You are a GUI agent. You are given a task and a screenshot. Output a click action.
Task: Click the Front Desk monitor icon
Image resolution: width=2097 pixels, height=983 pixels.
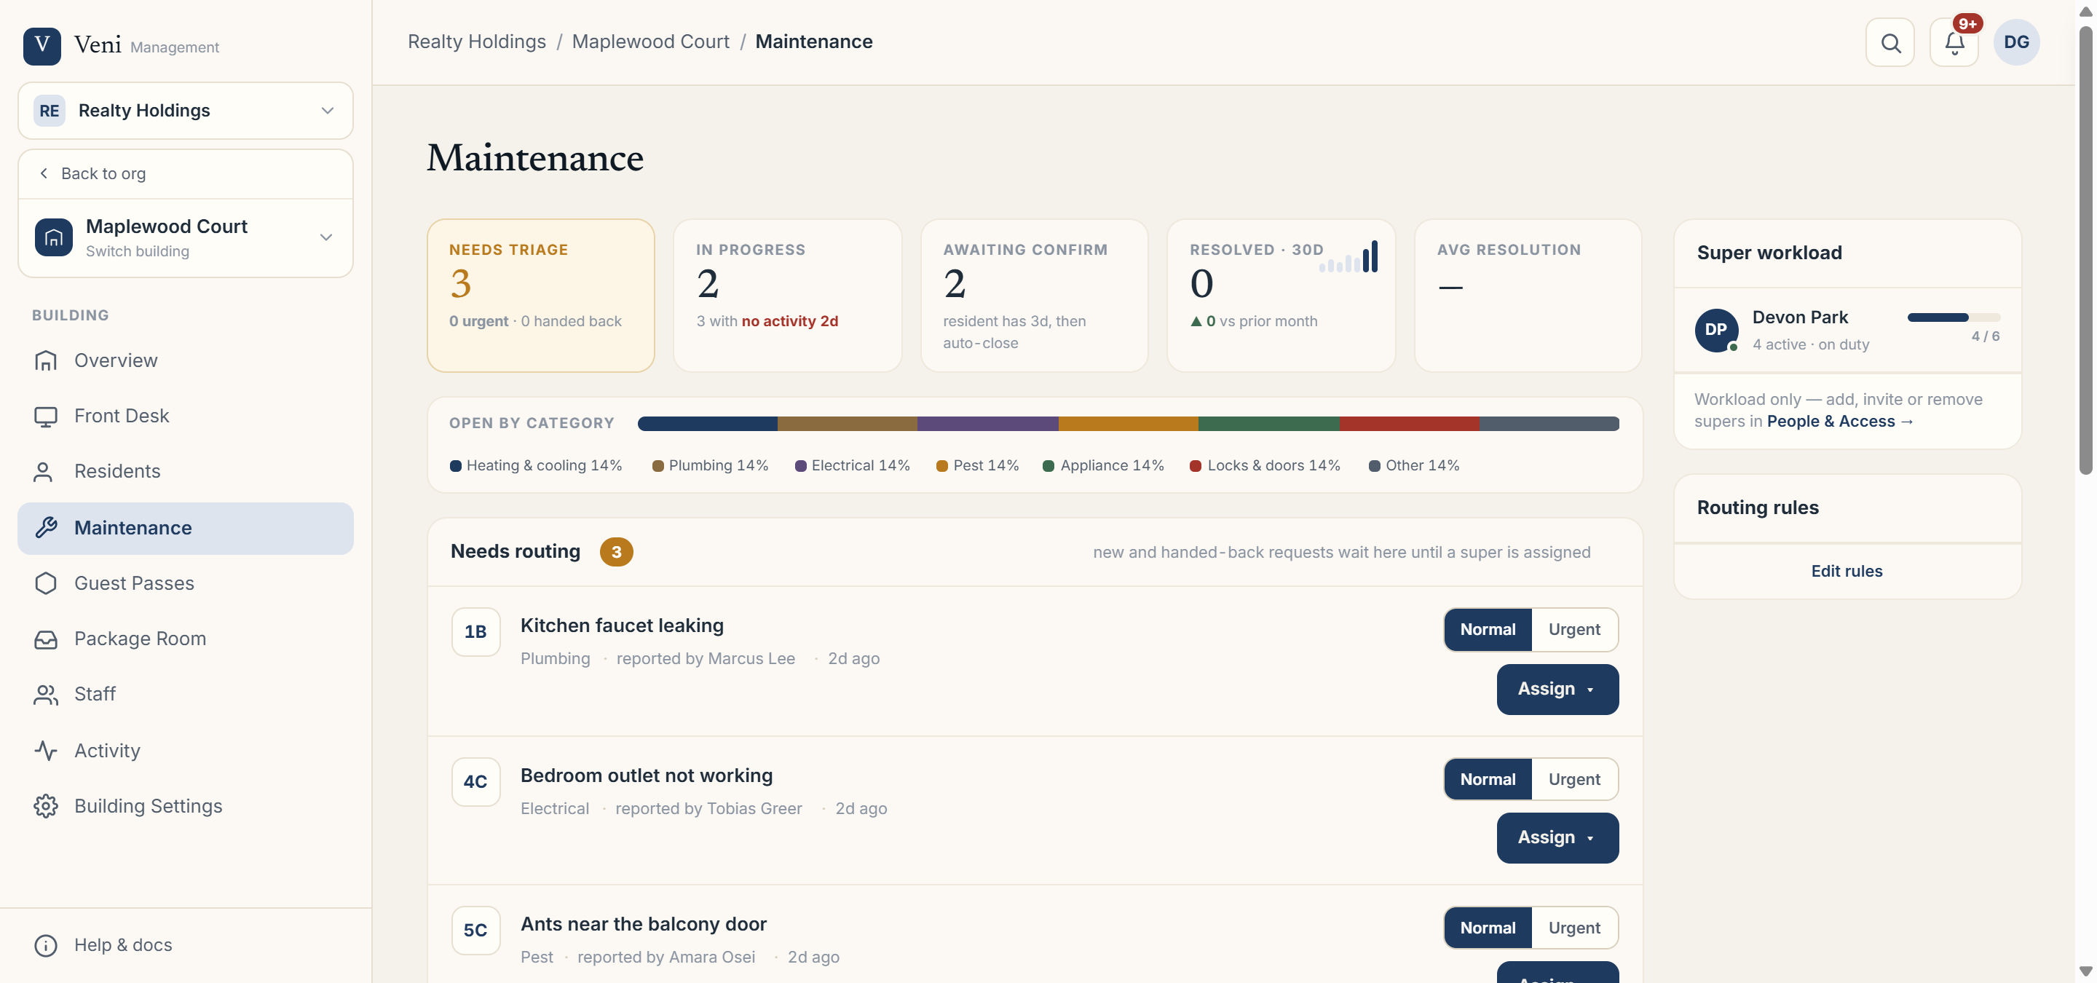pos(46,416)
